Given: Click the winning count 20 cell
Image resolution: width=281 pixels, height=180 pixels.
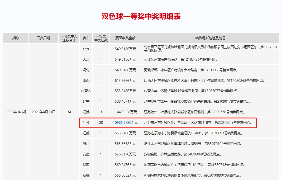Looking at the screenshot, I should [101, 123].
